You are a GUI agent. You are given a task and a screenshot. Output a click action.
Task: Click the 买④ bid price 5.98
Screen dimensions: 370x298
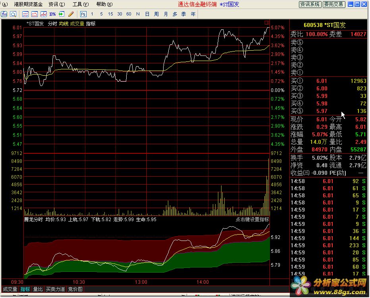coord(322,104)
